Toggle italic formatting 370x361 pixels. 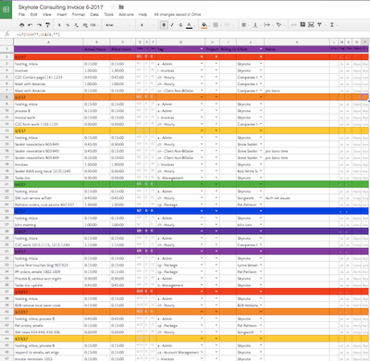pos(172,25)
